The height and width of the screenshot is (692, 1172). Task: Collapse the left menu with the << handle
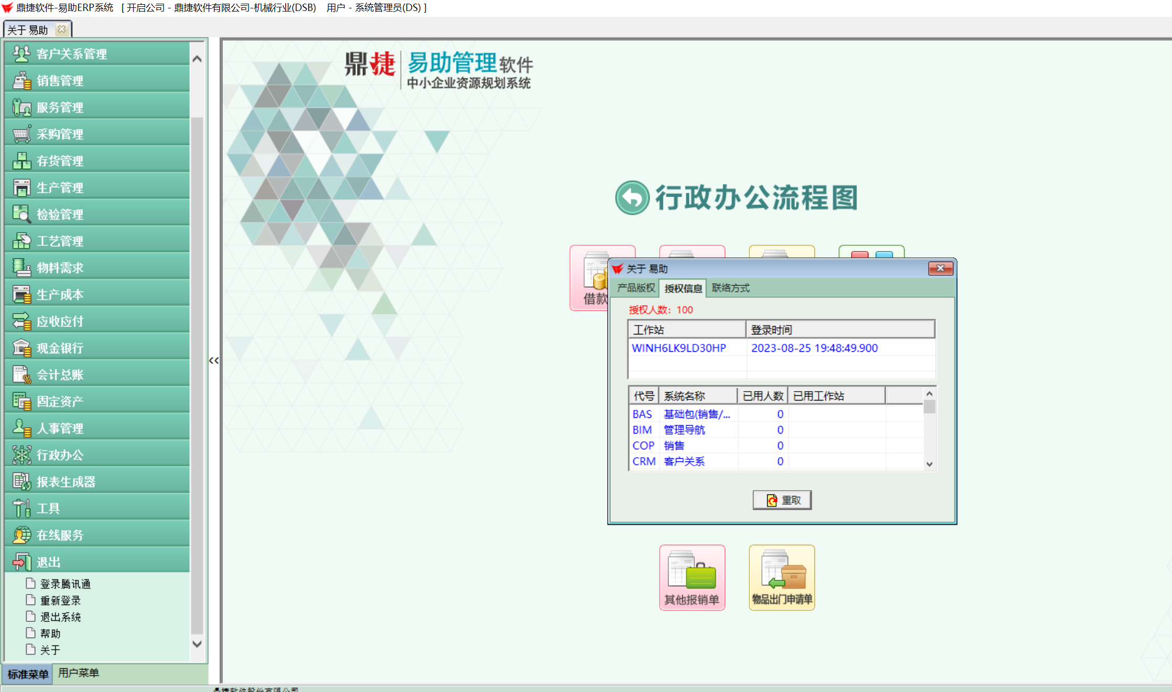[214, 360]
